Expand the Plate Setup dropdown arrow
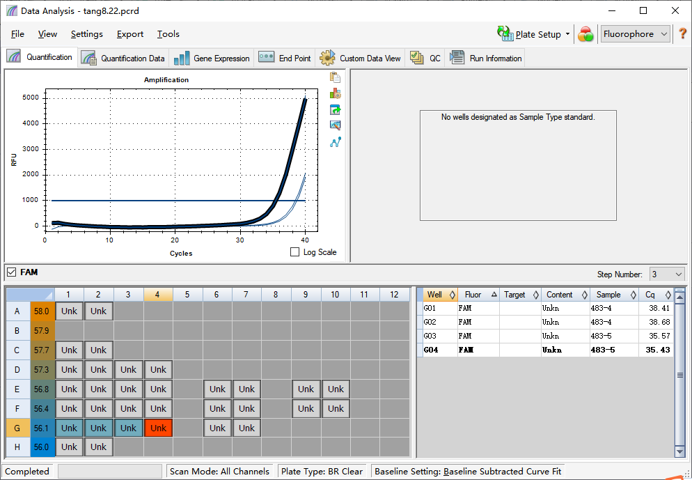 click(567, 34)
